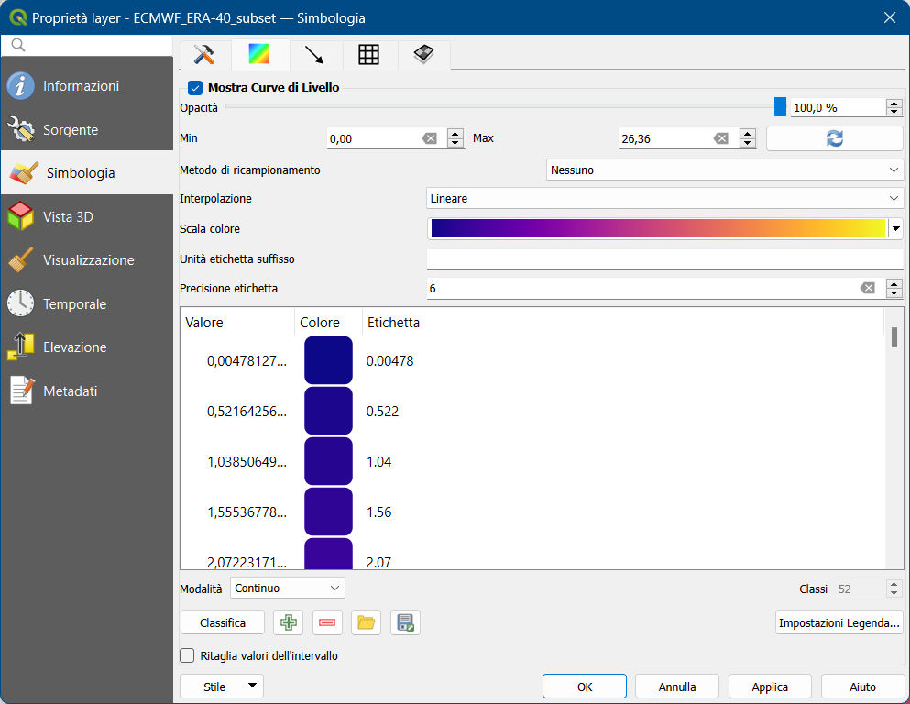
Task: Uncheck Mostra Curve di Livello
Action: tap(195, 88)
